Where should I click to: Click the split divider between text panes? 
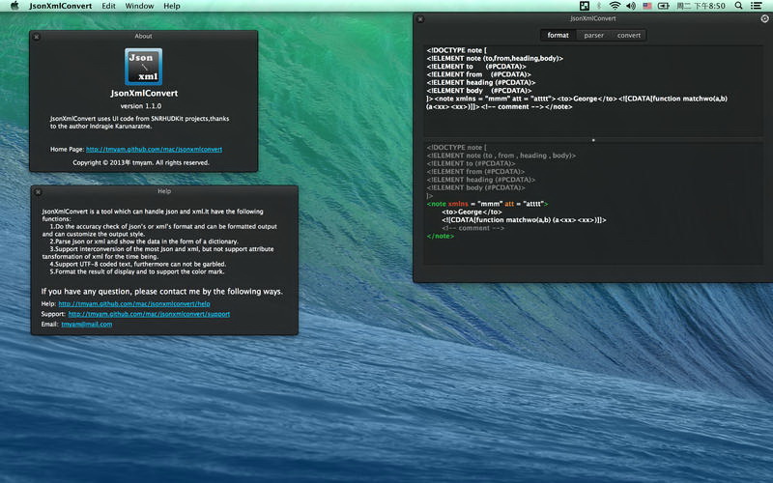click(593, 140)
